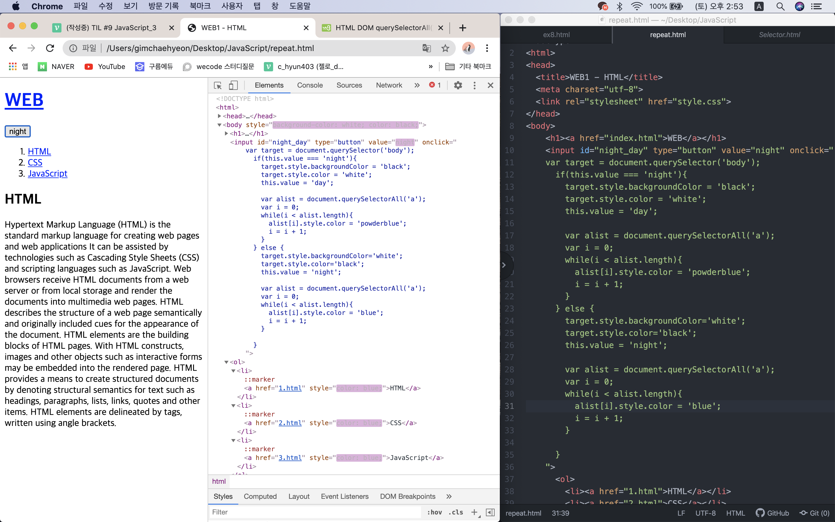The height and width of the screenshot is (522, 835).
Task: Bookmark this page with the star icon
Action: (x=445, y=48)
